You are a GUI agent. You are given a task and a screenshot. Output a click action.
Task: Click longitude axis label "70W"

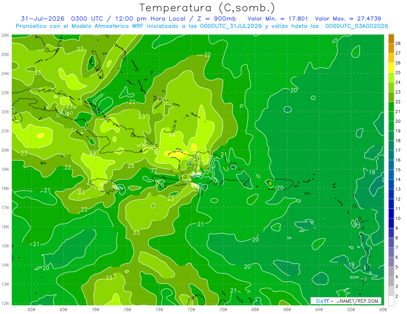(x=223, y=309)
